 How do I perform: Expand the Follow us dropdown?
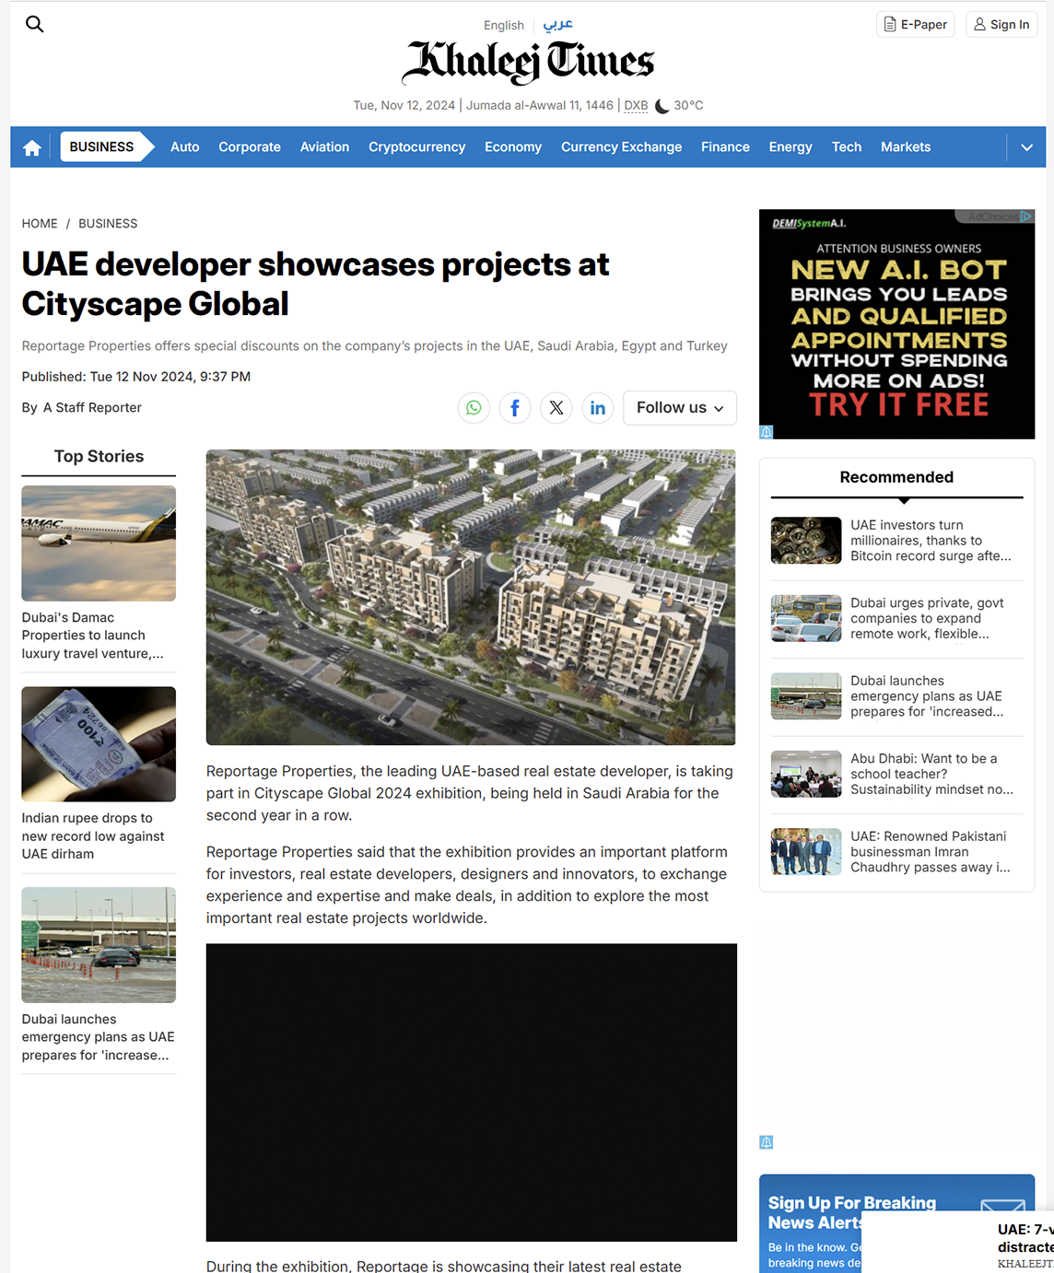(680, 407)
